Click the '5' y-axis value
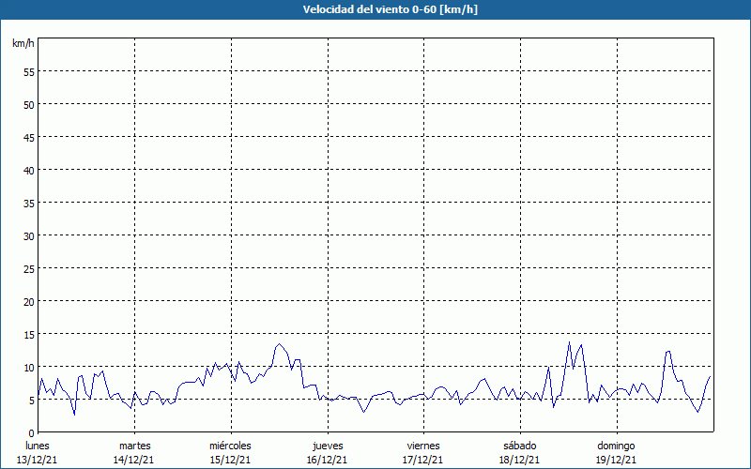 click(x=32, y=401)
